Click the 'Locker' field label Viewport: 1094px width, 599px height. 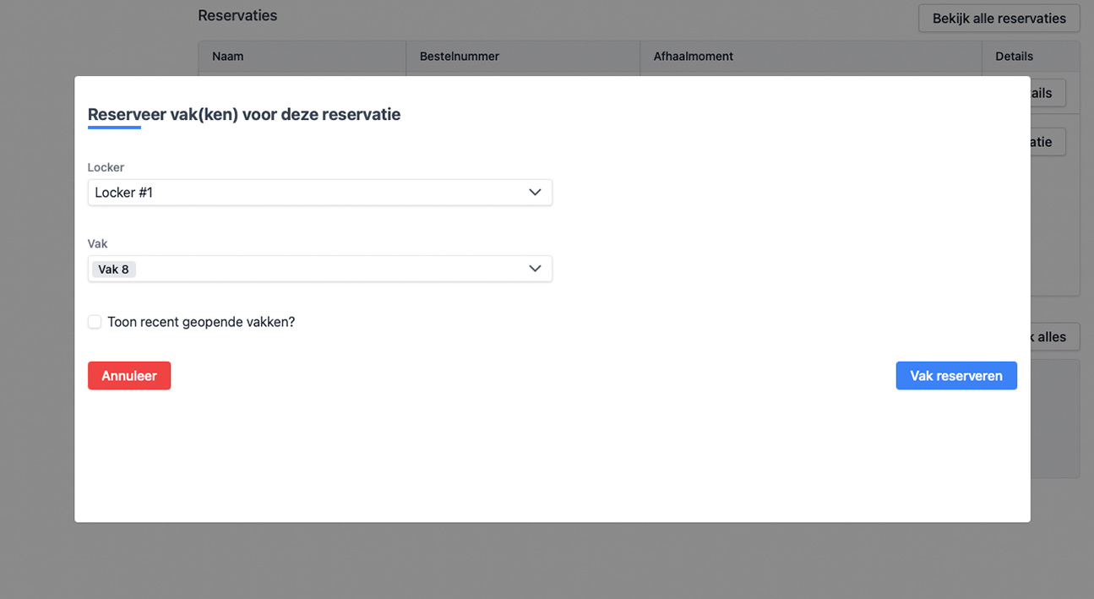click(x=106, y=167)
